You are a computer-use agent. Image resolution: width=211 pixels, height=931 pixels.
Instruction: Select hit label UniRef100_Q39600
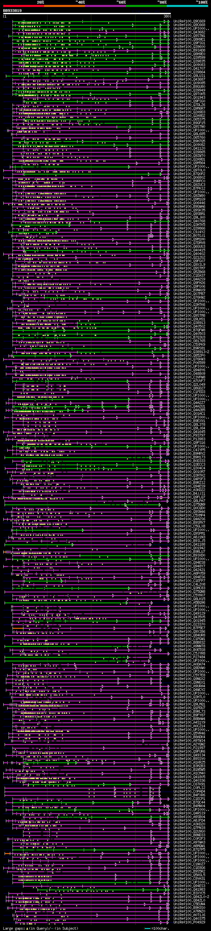[x=189, y=47]
